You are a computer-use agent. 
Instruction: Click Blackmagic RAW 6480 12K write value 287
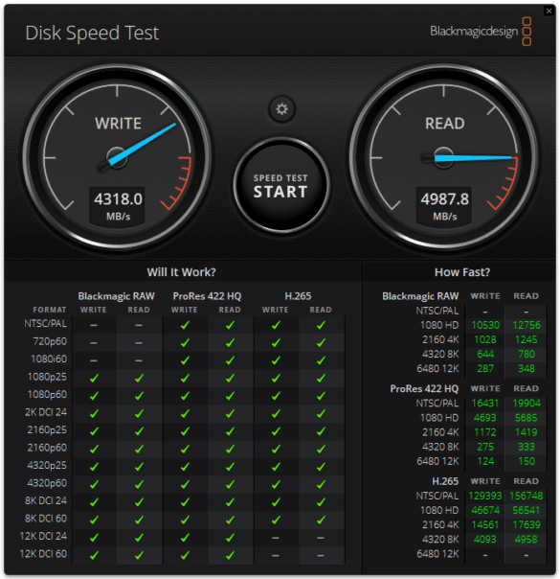485,368
